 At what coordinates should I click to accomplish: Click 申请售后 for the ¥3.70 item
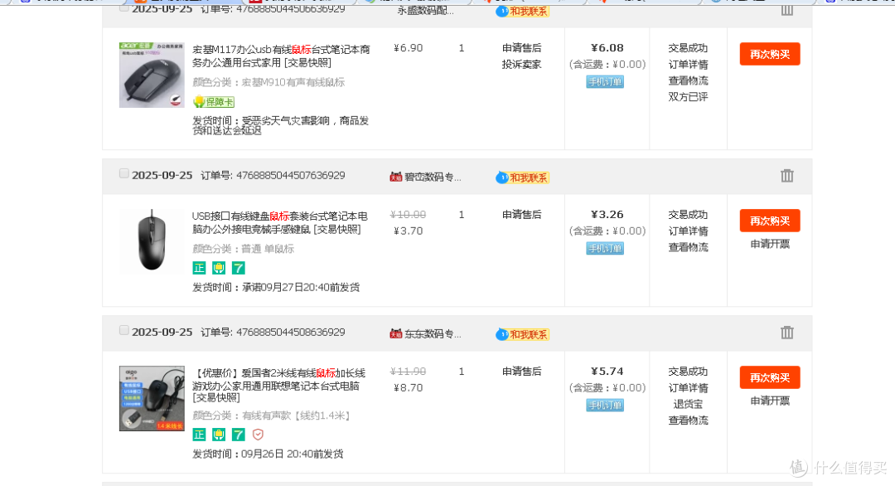(x=522, y=215)
